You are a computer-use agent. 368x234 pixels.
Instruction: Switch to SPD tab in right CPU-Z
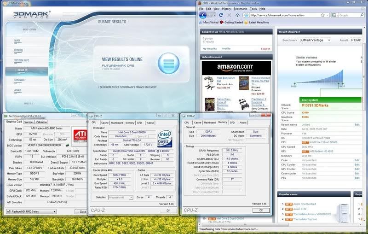(232, 123)
